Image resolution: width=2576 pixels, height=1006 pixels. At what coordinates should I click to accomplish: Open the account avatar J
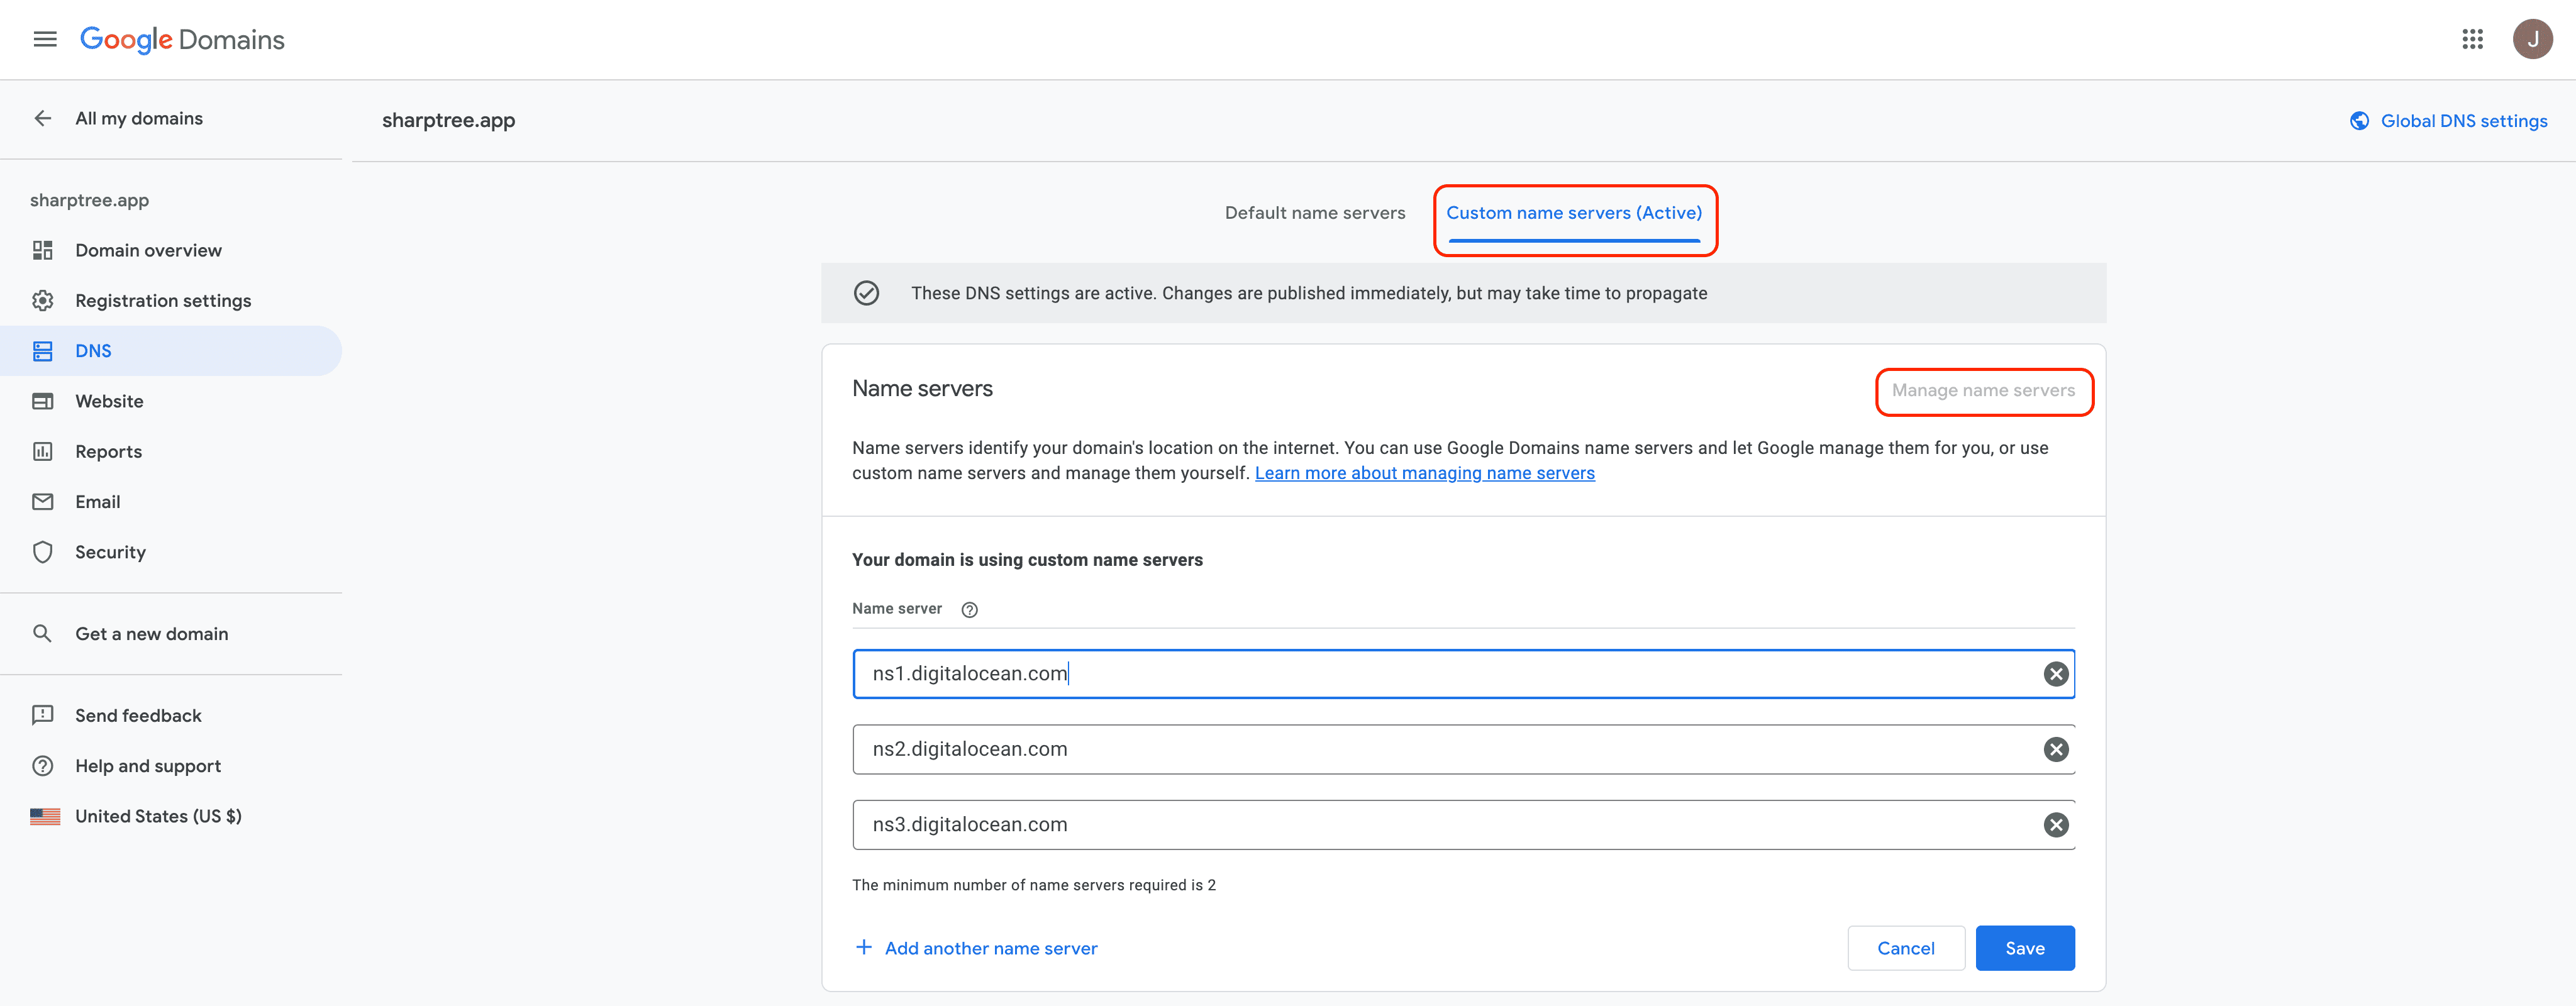click(2532, 39)
